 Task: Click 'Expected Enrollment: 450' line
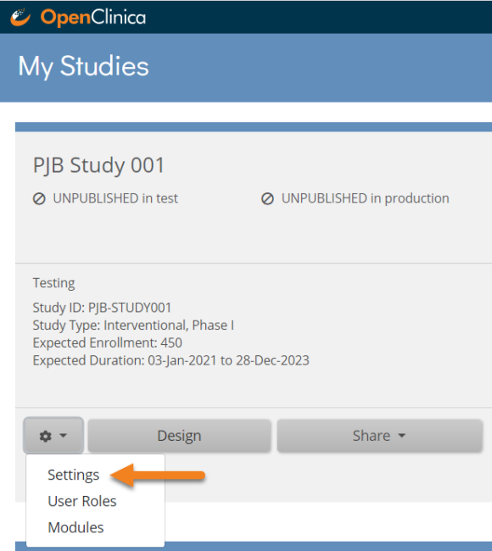point(107,342)
